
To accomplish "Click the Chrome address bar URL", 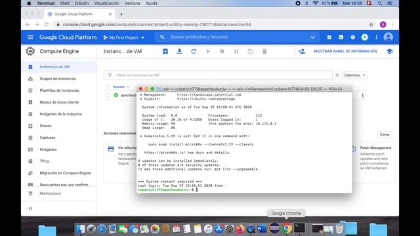I will 157,25.
